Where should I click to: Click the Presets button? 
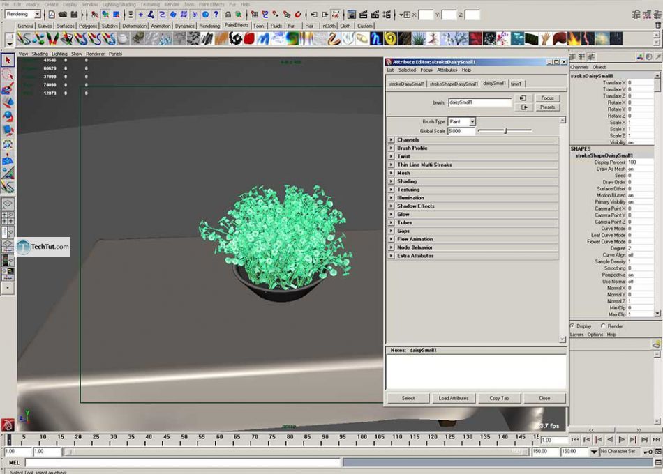click(548, 107)
